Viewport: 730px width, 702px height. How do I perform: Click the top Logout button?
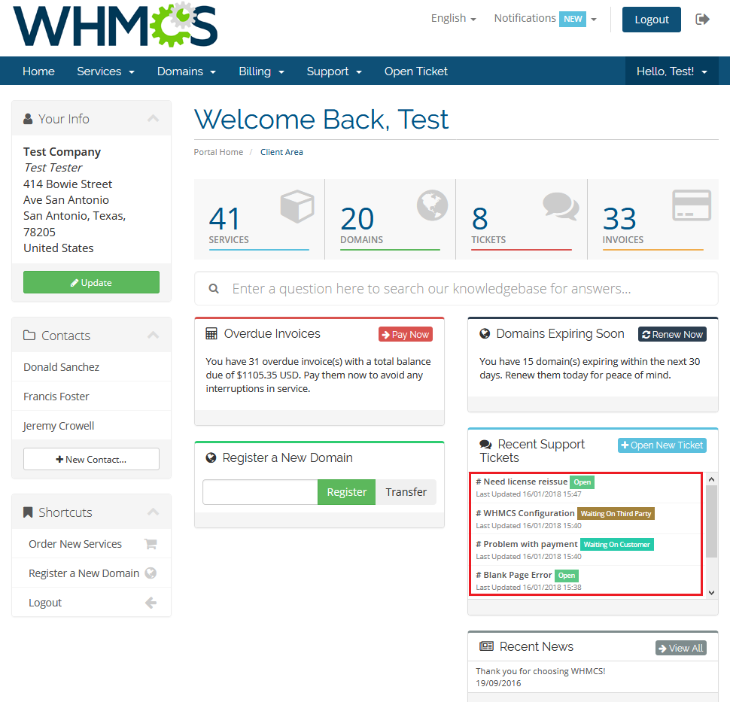[651, 20]
